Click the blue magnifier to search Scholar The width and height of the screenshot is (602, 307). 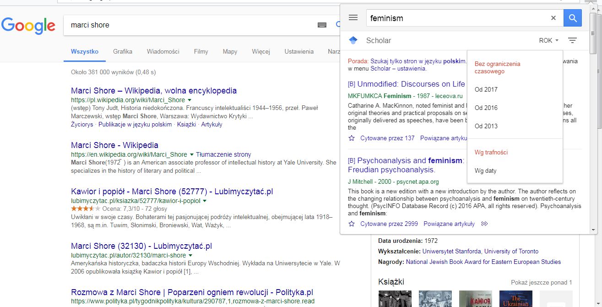tap(572, 17)
